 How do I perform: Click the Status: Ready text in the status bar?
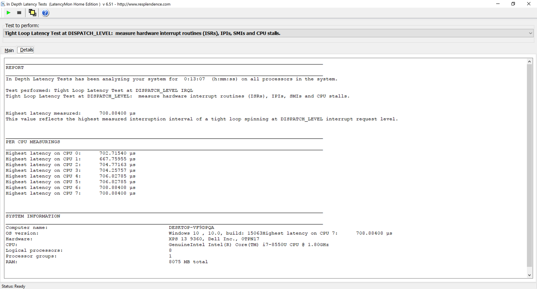(13, 286)
